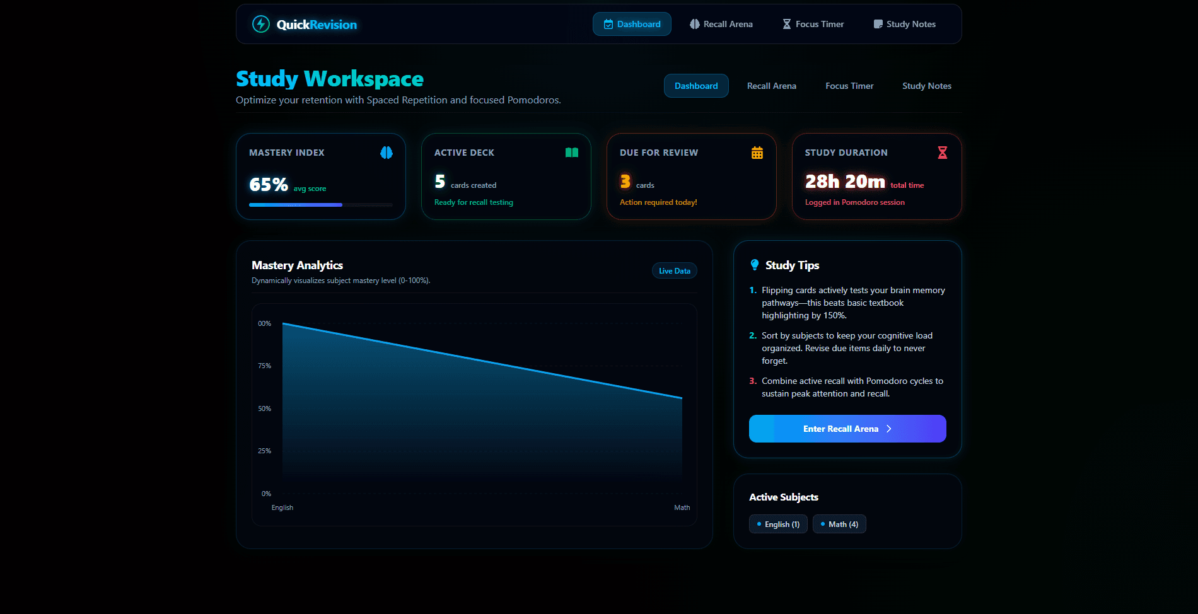The image size is (1198, 614).
Task: Click the hourglass icon next to Focus Timer
Action: point(787,24)
